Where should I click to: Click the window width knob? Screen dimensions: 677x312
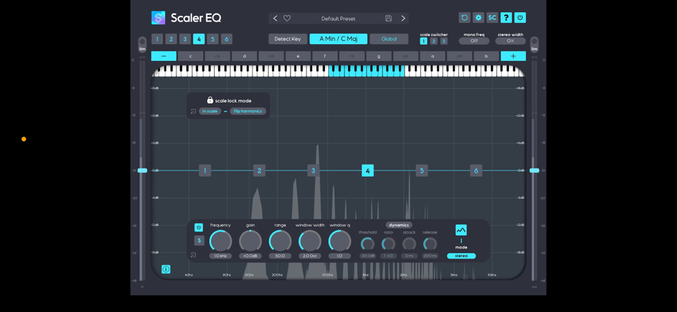tap(310, 241)
